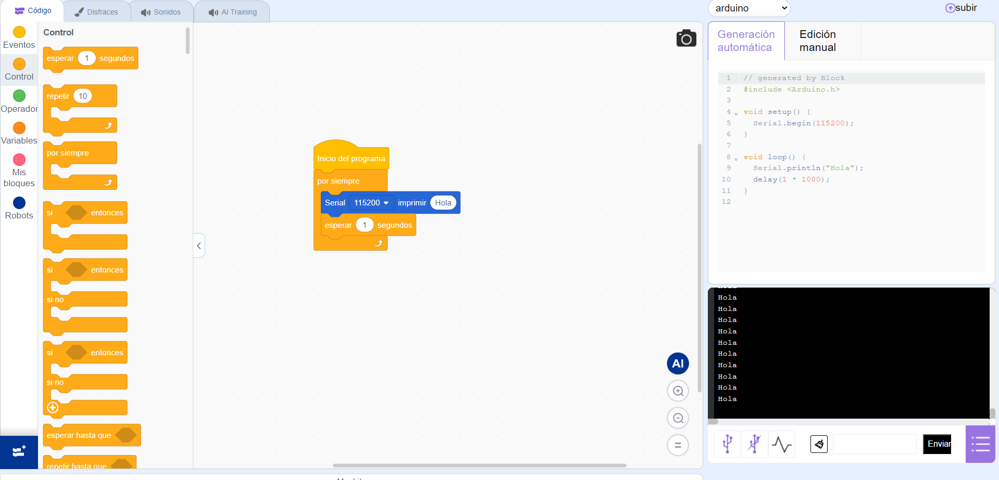Image resolution: width=999 pixels, height=480 pixels.
Task: Switch to the Disfraces tab
Action: (97, 12)
